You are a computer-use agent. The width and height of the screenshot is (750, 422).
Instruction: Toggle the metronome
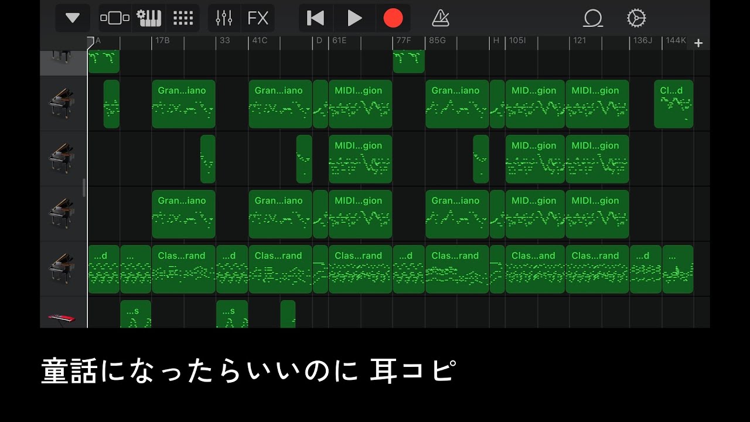pyautogui.click(x=440, y=18)
